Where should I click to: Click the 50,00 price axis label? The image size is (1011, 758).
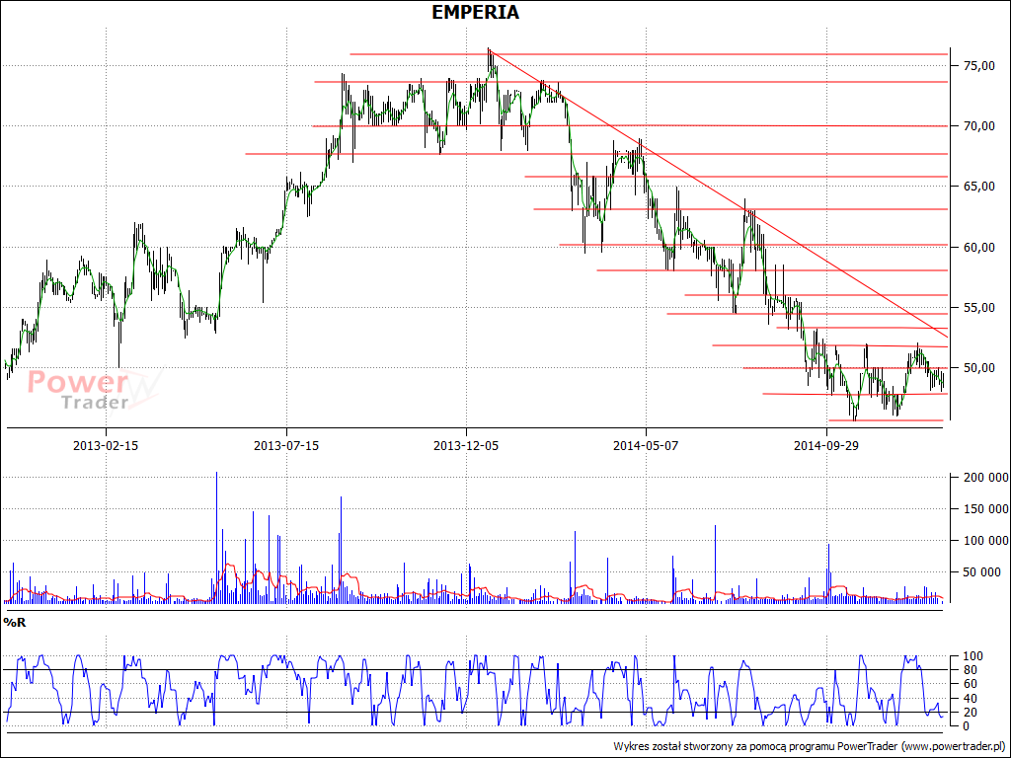[978, 368]
